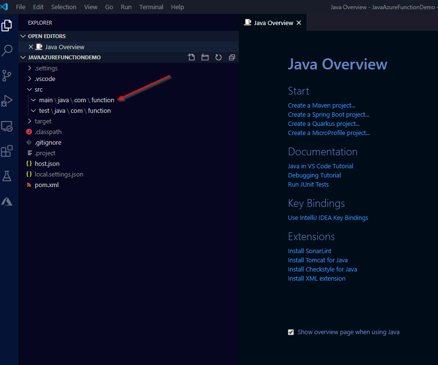Click New File icon in explorer header
The width and height of the screenshot is (438, 365).
coord(192,57)
